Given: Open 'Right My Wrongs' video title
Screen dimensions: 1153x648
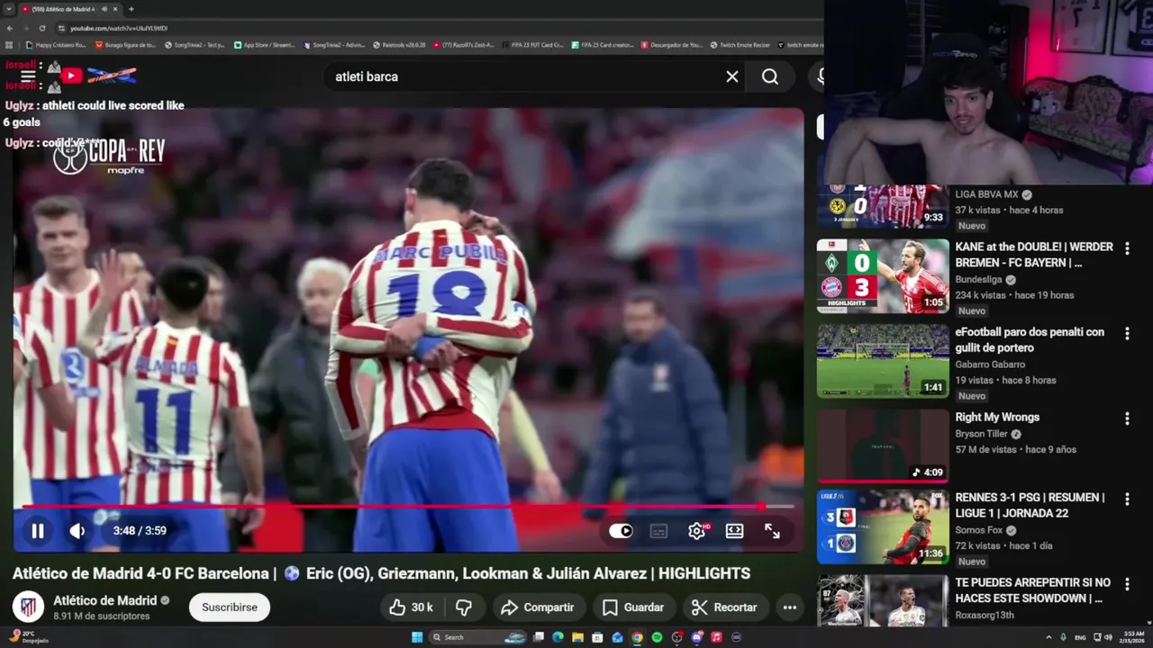Looking at the screenshot, I should (x=997, y=418).
